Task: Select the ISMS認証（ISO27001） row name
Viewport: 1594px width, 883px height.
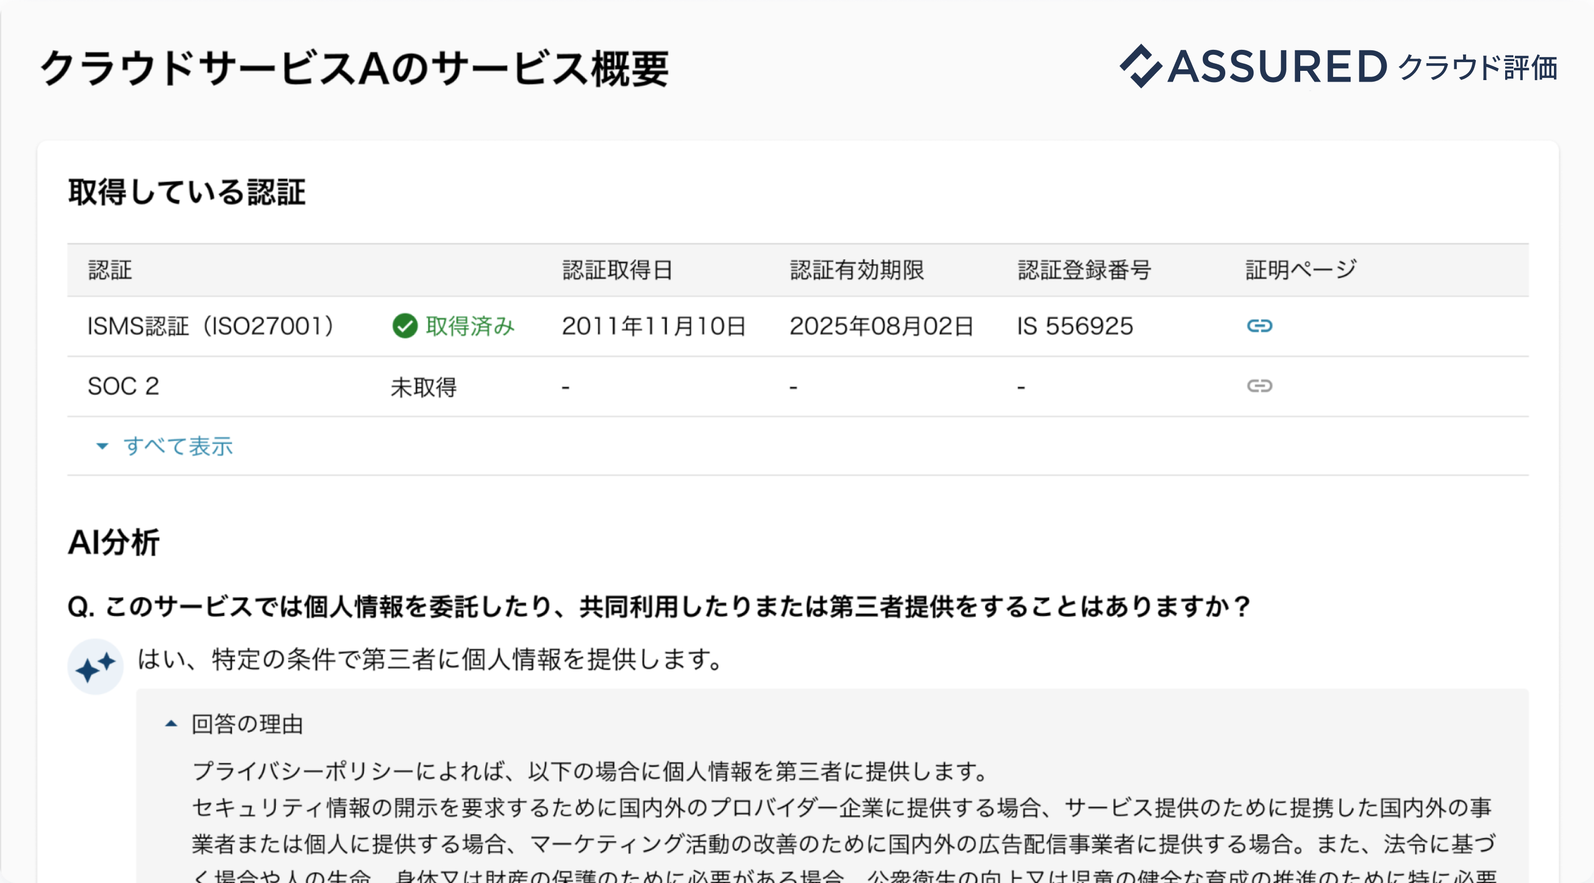Action: (211, 326)
